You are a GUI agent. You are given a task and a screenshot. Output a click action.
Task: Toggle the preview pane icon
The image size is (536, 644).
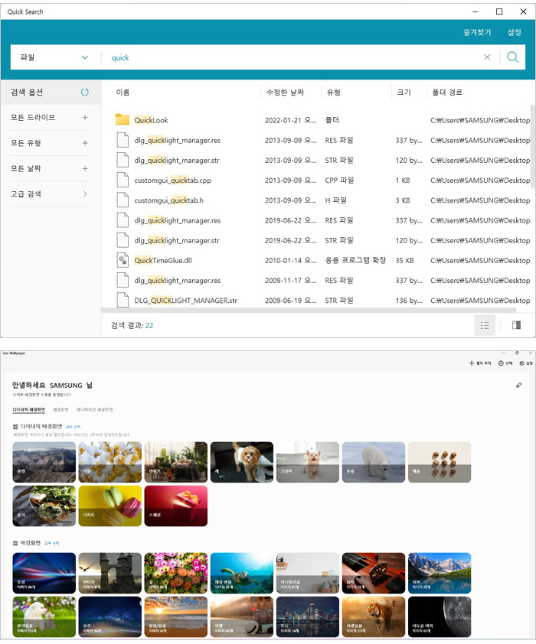[x=516, y=325]
